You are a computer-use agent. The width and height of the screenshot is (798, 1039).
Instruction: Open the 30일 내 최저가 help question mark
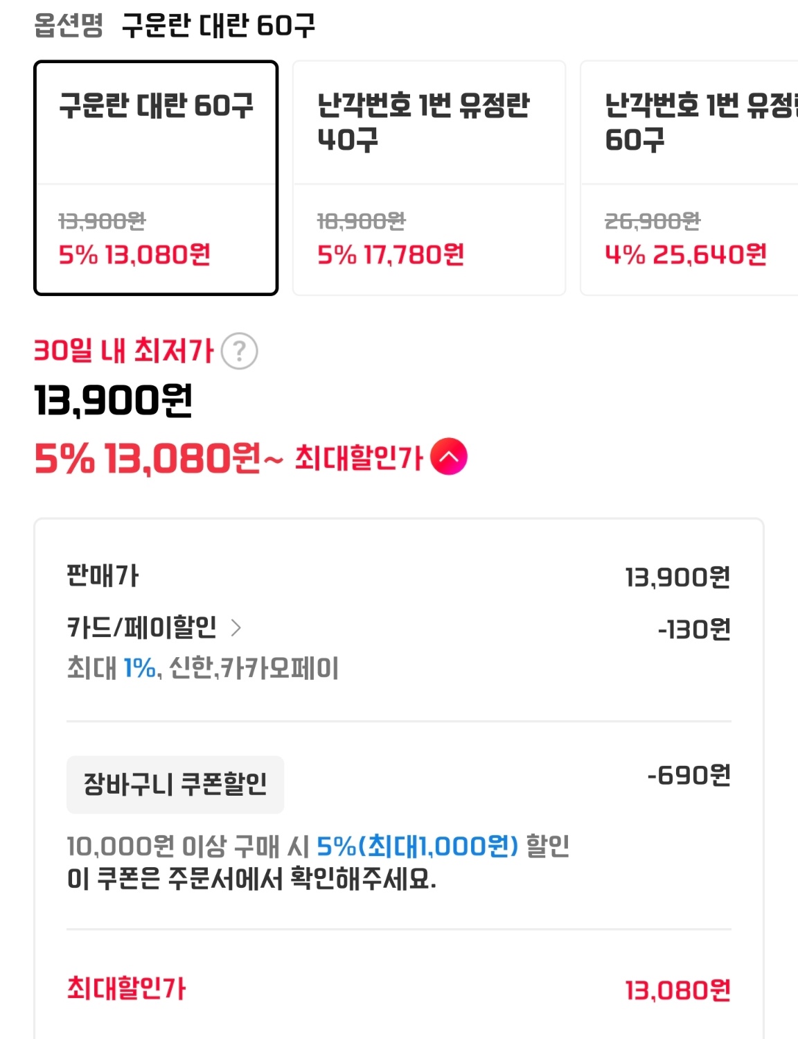(x=239, y=351)
